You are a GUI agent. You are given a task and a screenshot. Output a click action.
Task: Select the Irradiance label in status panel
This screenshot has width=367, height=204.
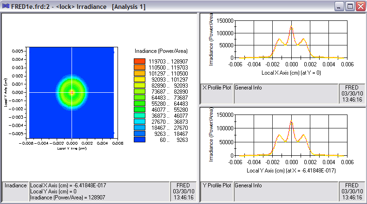15,185
